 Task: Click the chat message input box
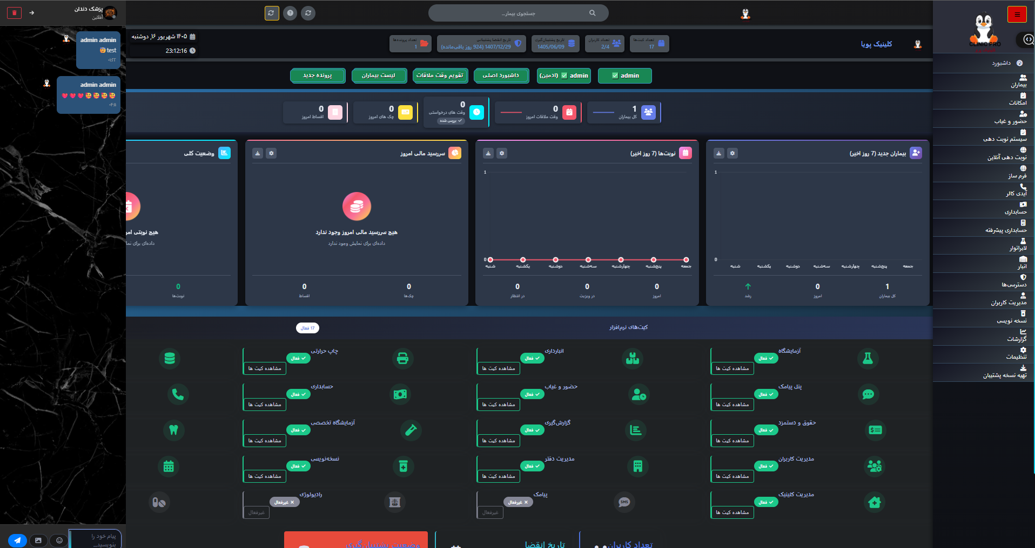pyautogui.click(x=96, y=540)
